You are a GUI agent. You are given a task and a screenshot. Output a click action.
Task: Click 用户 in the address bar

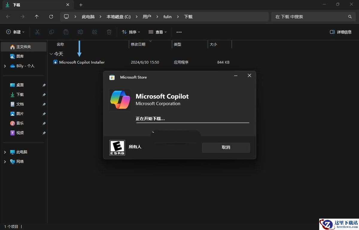tap(147, 17)
